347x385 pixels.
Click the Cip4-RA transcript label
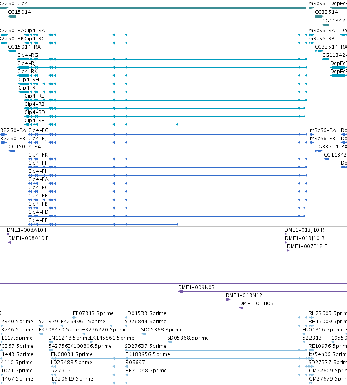(35, 30)
